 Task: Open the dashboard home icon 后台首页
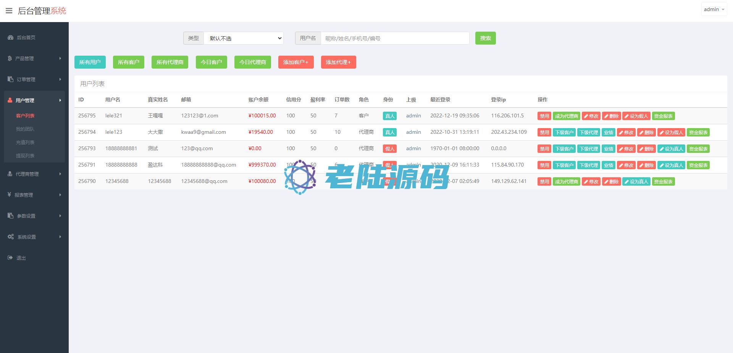[x=11, y=37]
